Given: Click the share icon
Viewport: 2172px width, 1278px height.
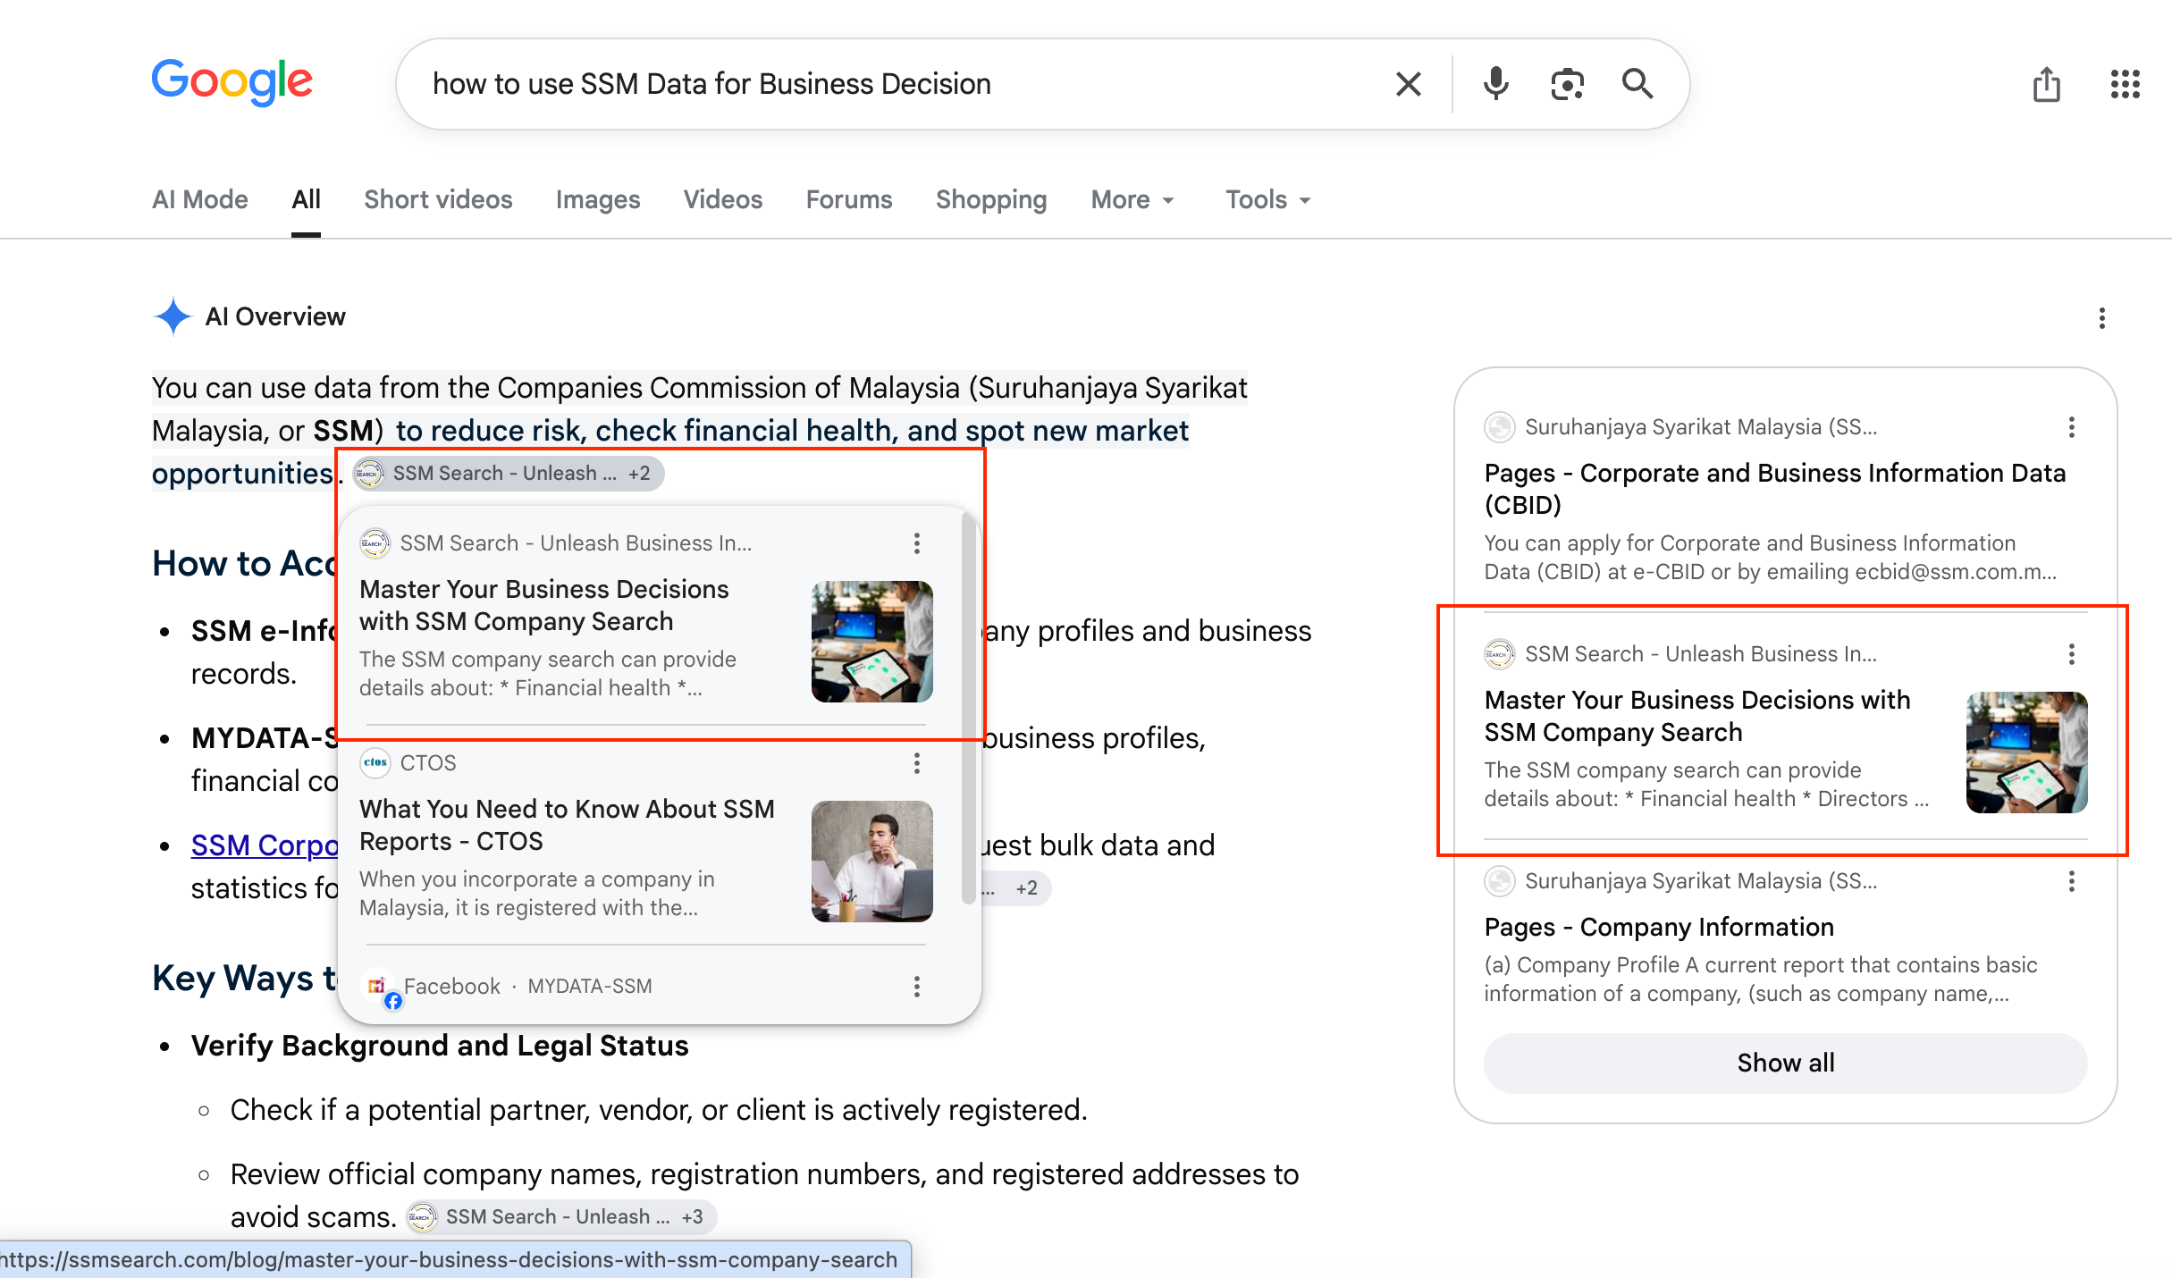Looking at the screenshot, I should coord(2046,84).
